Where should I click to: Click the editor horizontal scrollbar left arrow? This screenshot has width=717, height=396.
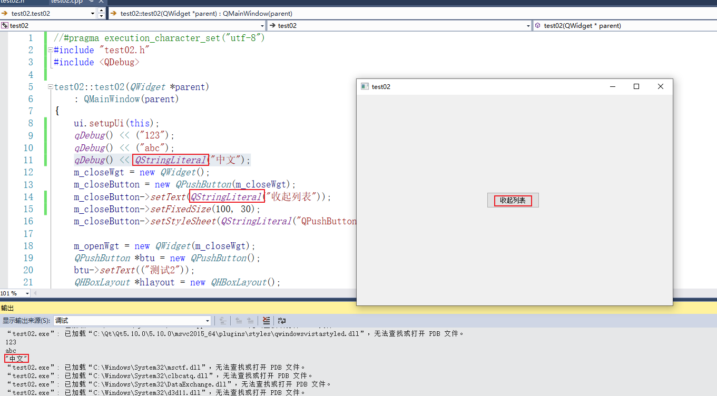tap(35, 293)
